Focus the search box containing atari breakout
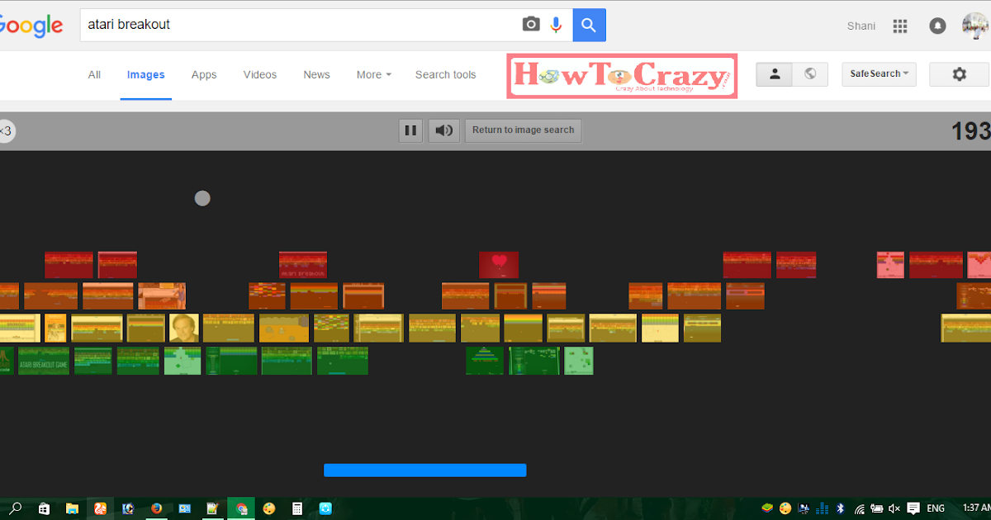This screenshot has height=520, width=991. click(301, 25)
